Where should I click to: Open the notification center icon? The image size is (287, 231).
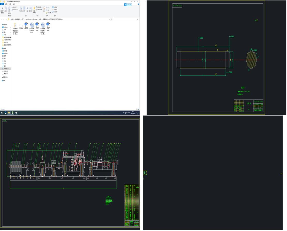(137, 113)
